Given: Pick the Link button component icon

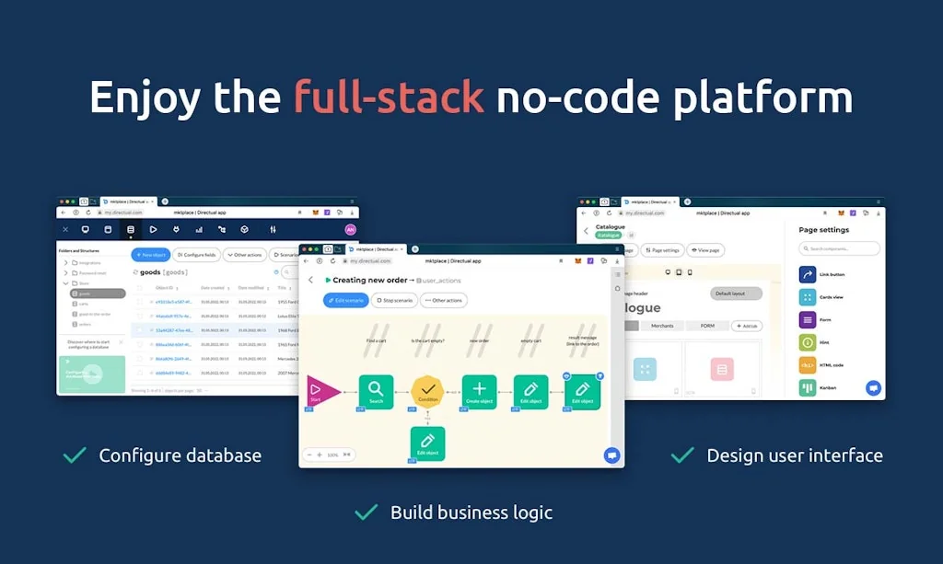Looking at the screenshot, I should point(808,274).
